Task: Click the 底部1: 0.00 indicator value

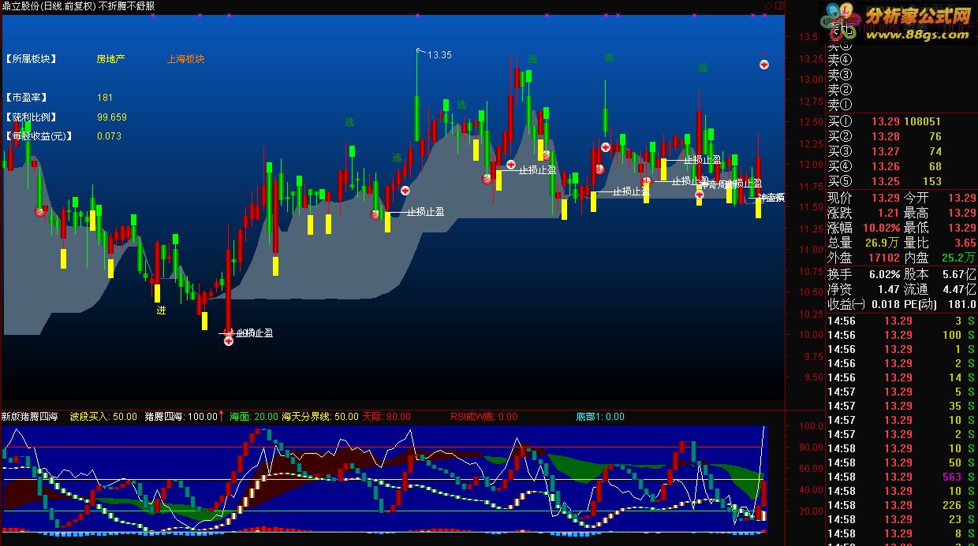Action: 600,416
